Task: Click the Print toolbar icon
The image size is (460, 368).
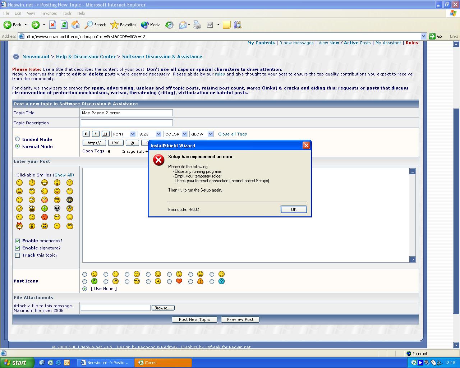Action: click(197, 25)
